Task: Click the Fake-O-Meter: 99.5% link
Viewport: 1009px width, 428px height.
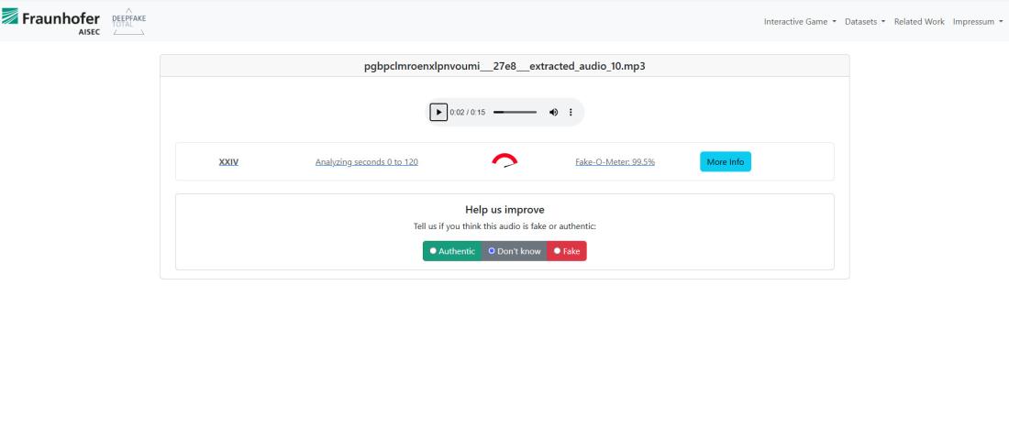Action: 615,162
